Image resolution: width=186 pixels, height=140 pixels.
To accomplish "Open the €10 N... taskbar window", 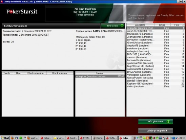I will 85,138.
